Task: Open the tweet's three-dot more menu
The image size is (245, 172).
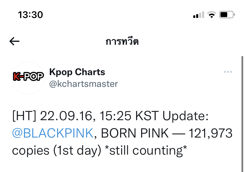Action: [228, 72]
